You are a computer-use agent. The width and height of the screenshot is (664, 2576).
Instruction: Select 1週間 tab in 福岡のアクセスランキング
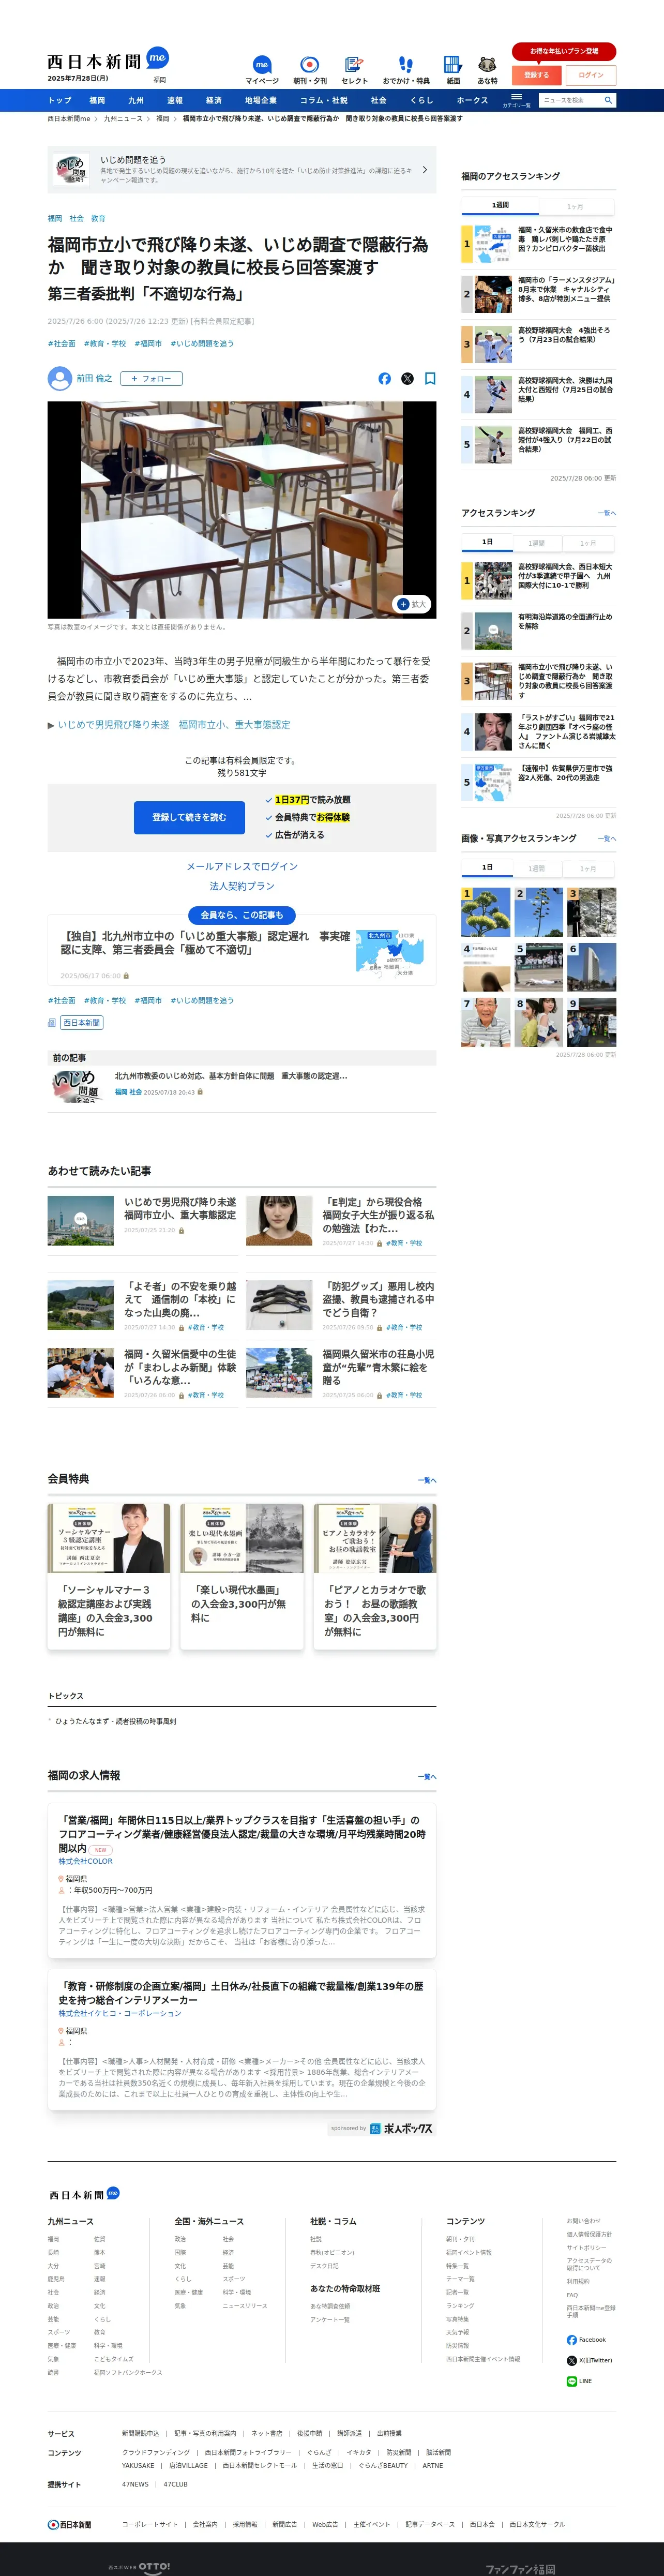click(x=500, y=205)
